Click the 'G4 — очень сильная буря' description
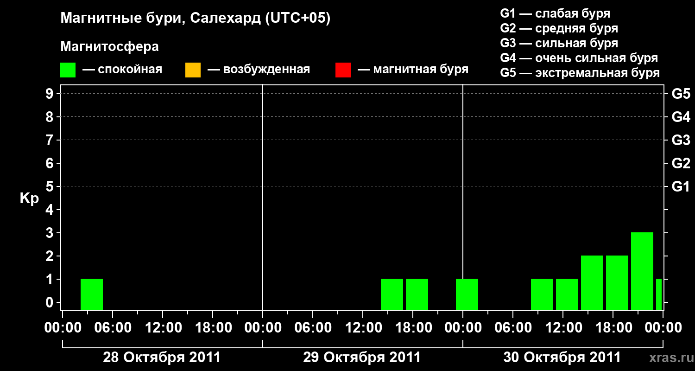The height and width of the screenshot is (371, 695). [x=579, y=58]
